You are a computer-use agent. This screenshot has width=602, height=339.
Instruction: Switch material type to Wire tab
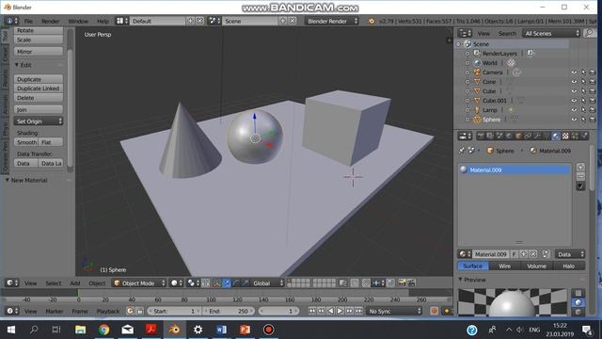click(505, 266)
